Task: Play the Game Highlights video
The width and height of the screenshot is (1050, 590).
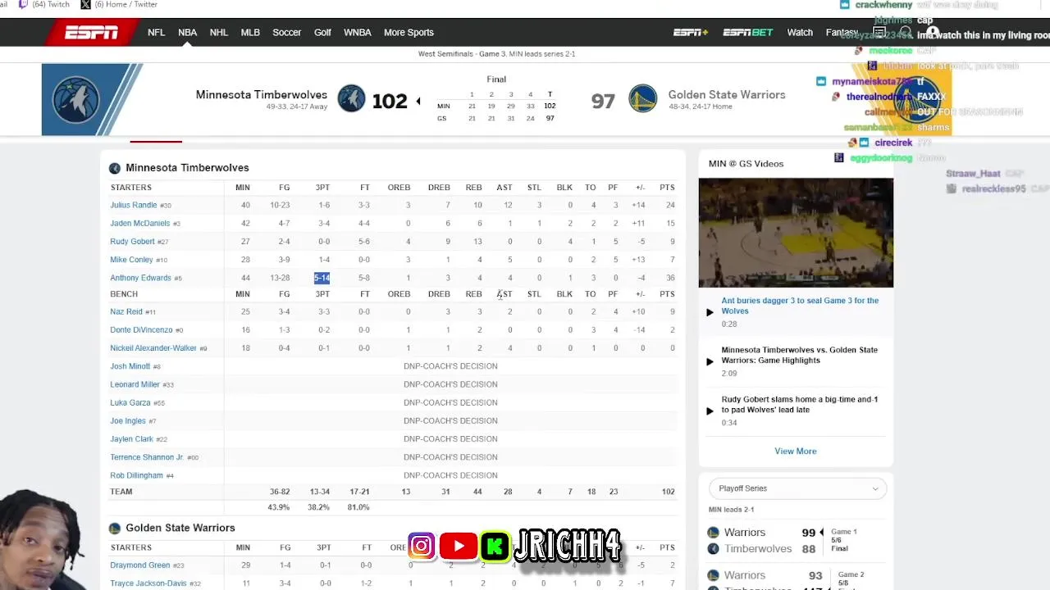Action: click(x=710, y=361)
